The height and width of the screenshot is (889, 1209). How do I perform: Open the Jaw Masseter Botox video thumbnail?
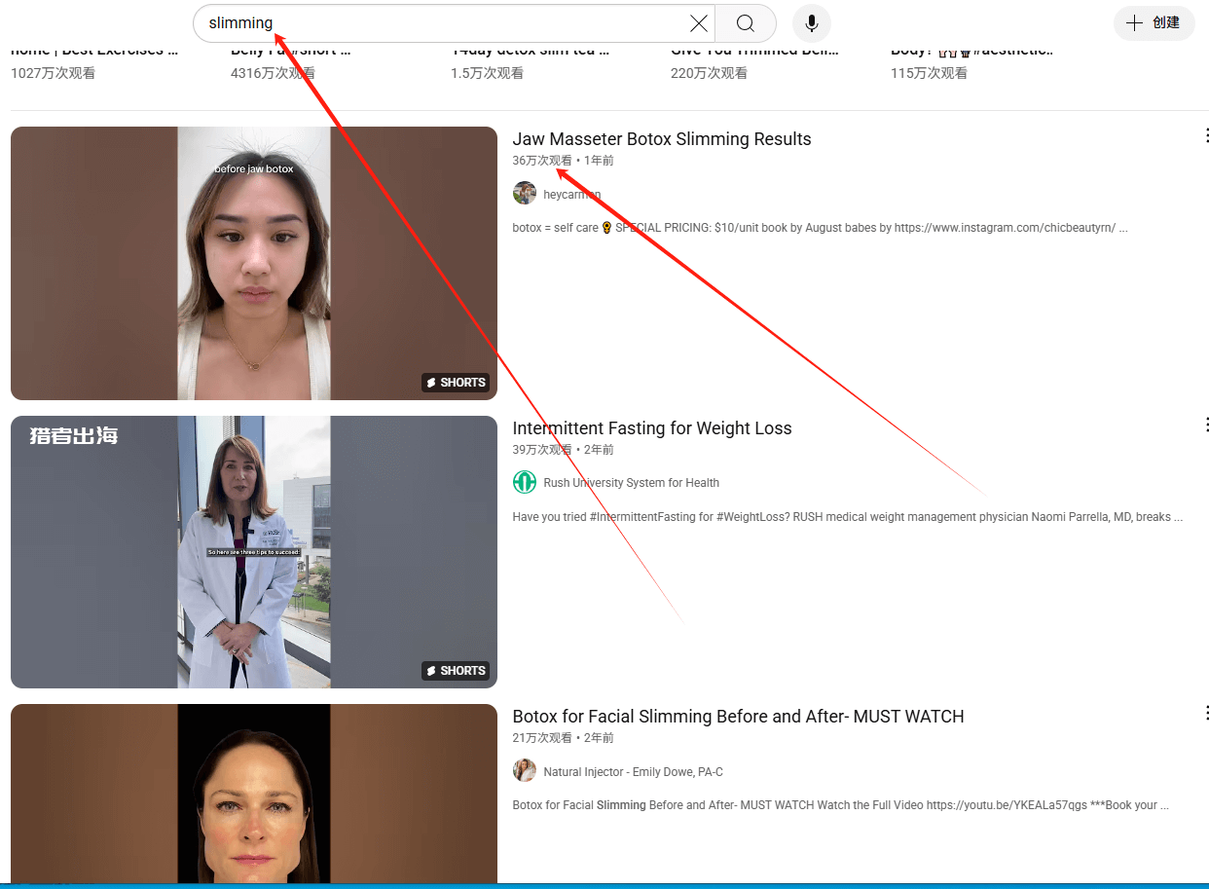point(254,263)
